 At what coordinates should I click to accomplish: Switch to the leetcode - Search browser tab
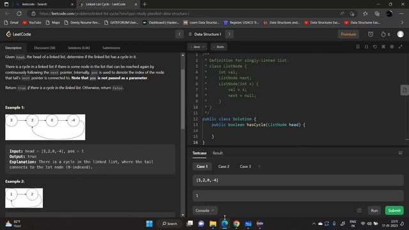43,4
